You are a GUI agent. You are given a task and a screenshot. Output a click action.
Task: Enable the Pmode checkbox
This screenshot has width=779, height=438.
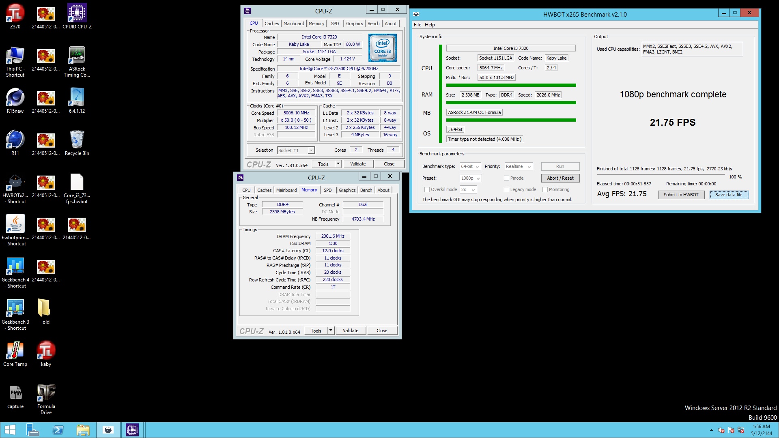tap(506, 178)
